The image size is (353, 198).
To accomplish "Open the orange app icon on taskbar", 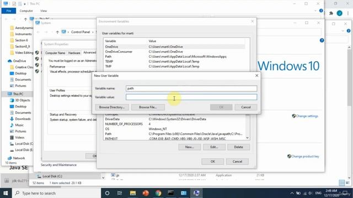I will (x=146, y=193).
